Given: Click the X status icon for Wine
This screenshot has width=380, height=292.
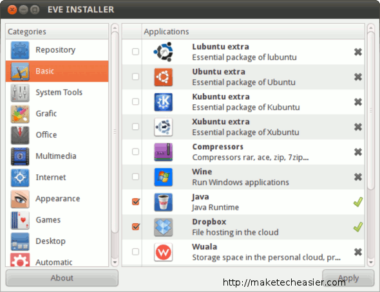Looking at the screenshot, I should click(x=358, y=177).
